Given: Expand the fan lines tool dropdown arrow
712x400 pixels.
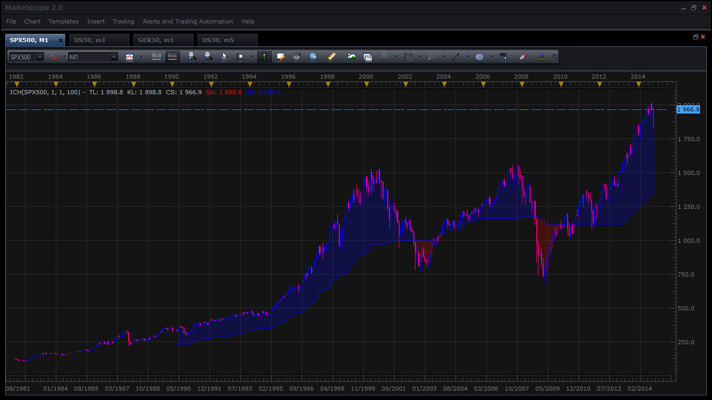Looking at the screenshot, I should click(444, 57).
